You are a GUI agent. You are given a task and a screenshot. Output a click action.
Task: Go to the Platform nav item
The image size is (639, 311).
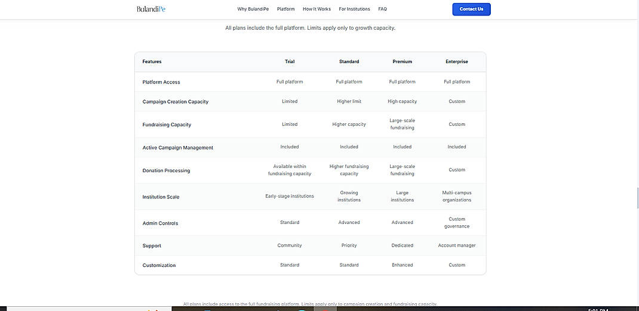pyautogui.click(x=285, y=9)
